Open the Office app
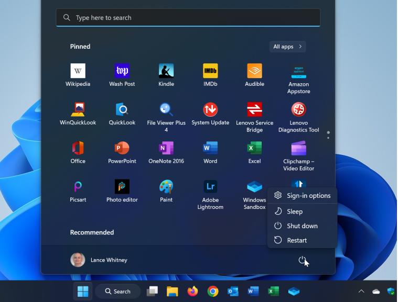Screen dimensions: 398x302 [x=78, y=152]
